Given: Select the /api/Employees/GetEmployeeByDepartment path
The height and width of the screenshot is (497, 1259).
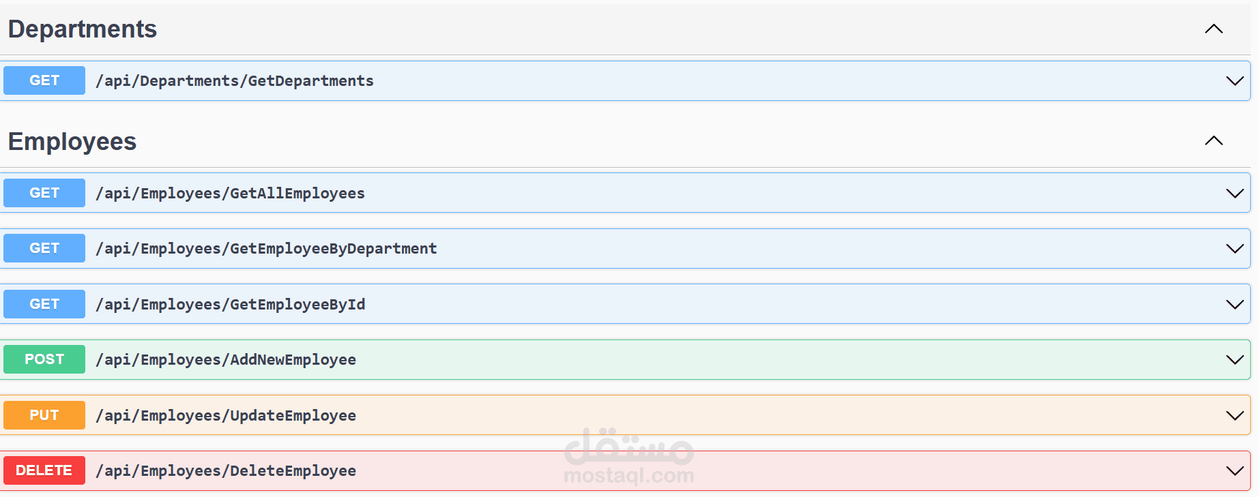Looking at the screenshot, I should [267, 249].
